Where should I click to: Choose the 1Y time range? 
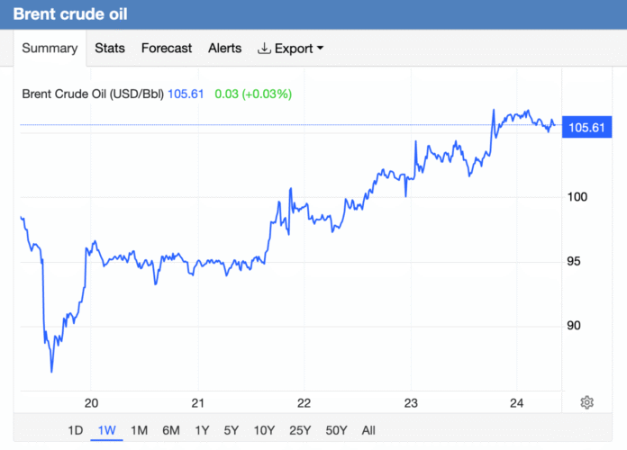pos(203,430)
